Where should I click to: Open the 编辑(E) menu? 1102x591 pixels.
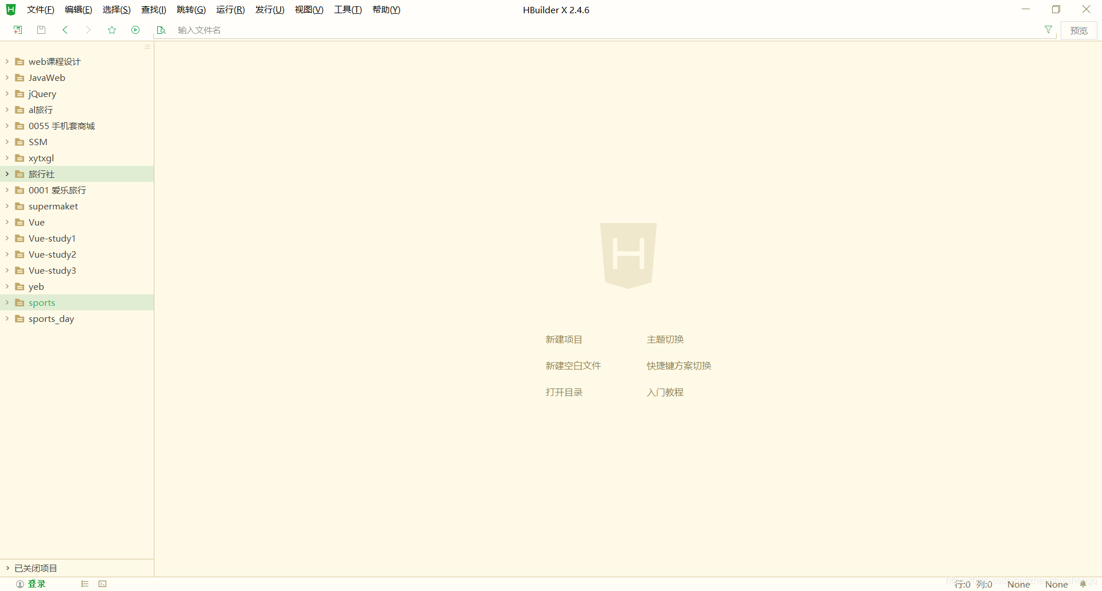point(78,10)
